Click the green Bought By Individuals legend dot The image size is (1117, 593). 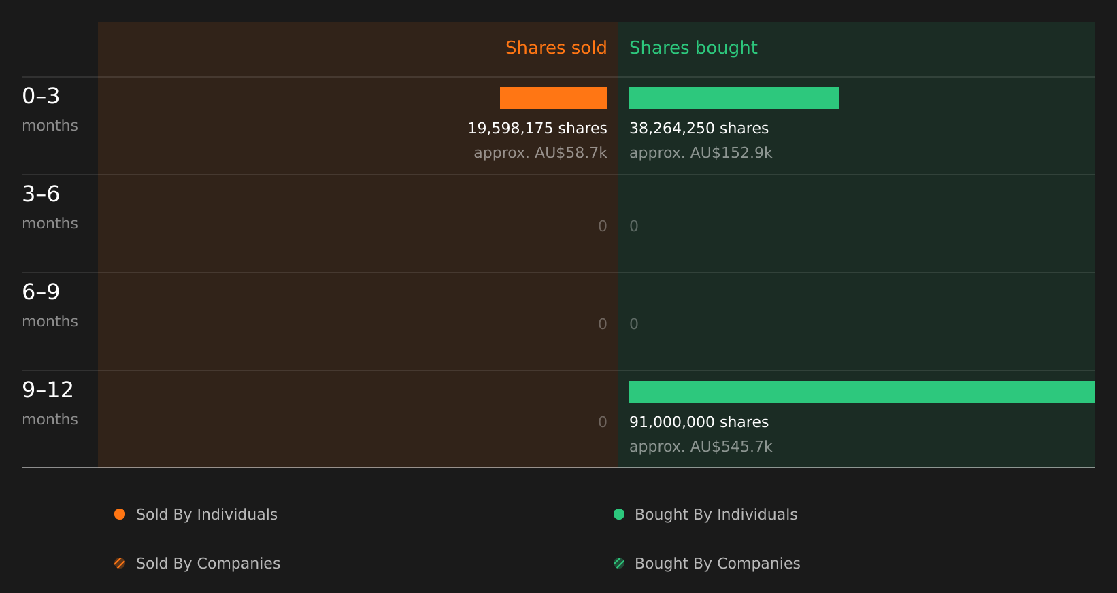(x=619, y=514)
